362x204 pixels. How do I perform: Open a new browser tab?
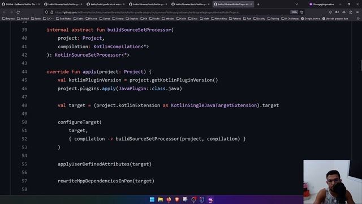tap(258, 4)
